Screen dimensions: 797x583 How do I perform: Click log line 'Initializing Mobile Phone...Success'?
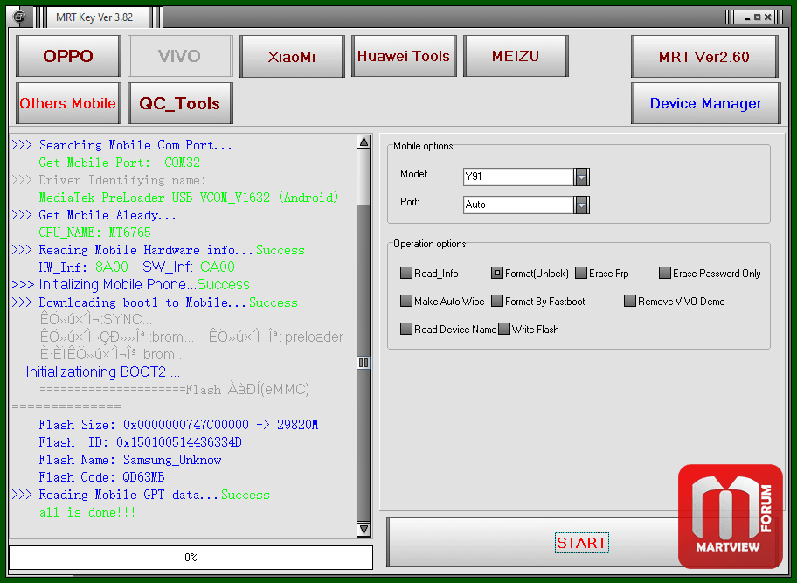[x=130, y=285]
